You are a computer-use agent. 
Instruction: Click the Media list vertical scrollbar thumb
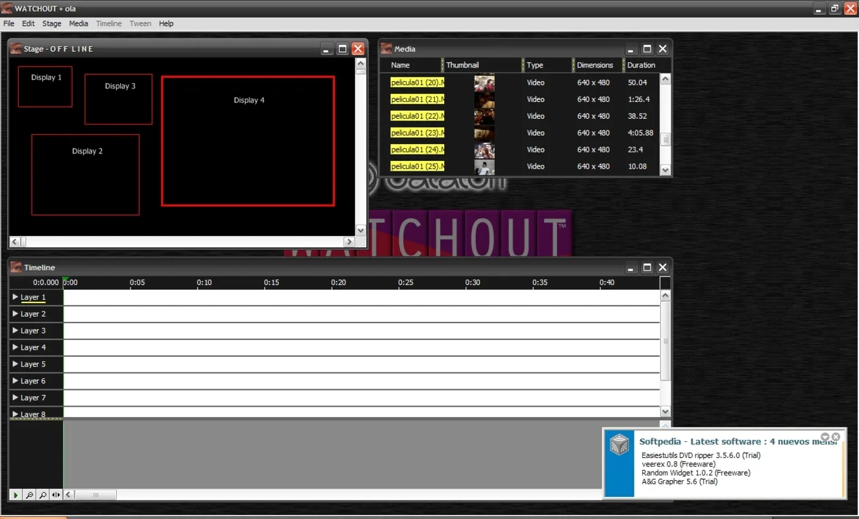[665, 139]
